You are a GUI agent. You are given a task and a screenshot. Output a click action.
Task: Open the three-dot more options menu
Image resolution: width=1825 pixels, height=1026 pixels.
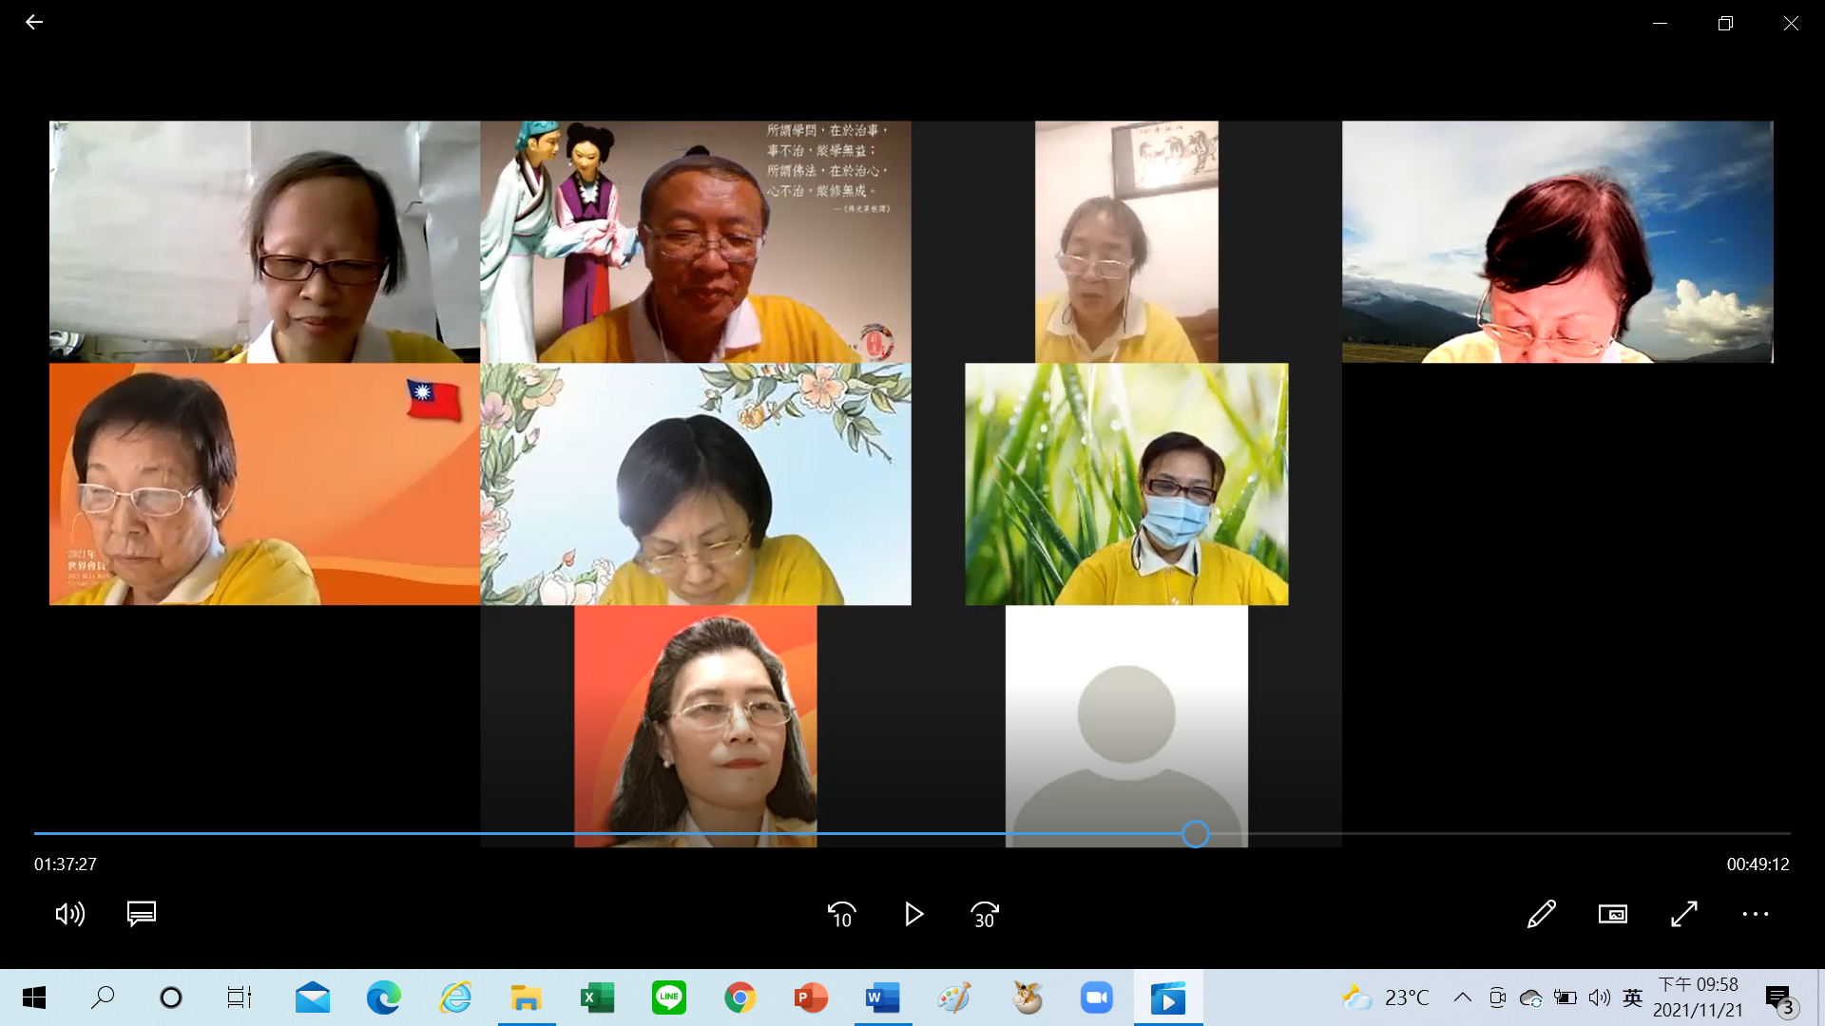pyautogui.click(x=1755, y=914)
